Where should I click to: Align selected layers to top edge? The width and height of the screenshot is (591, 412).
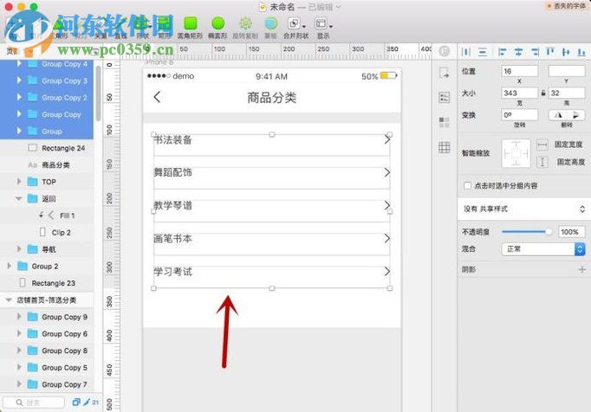pyautogui.click(x=550, y=52)
